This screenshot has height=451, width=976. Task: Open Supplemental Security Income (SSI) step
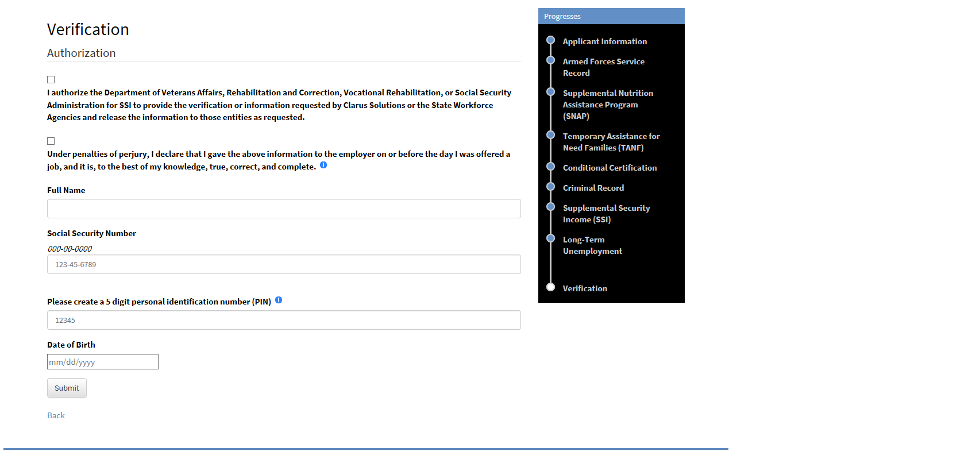(607, 214)
